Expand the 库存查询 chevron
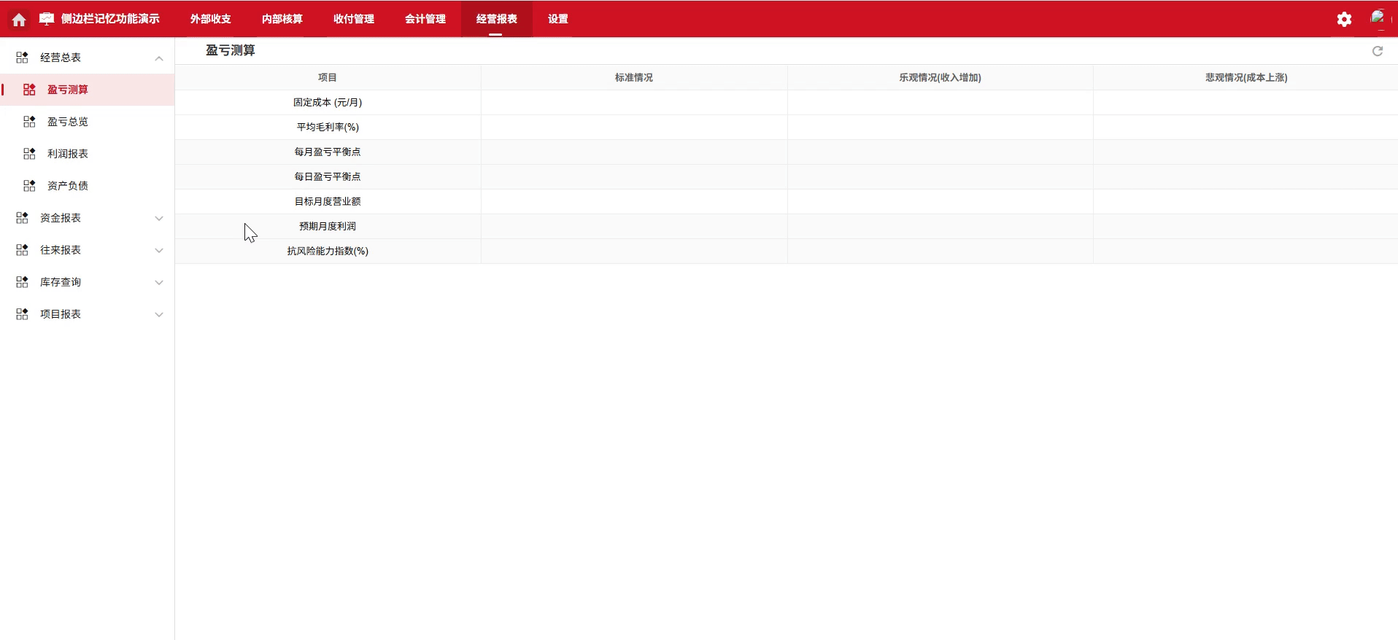Image resolution: width=1398 pixels, height=640 pixels. [x=159, y=283]
